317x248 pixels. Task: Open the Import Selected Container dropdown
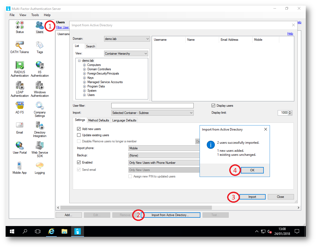[x=152, y=113]
